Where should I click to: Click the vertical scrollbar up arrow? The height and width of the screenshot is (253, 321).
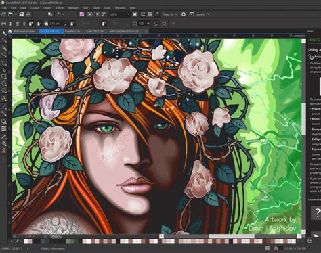click(x=303, y=41)
